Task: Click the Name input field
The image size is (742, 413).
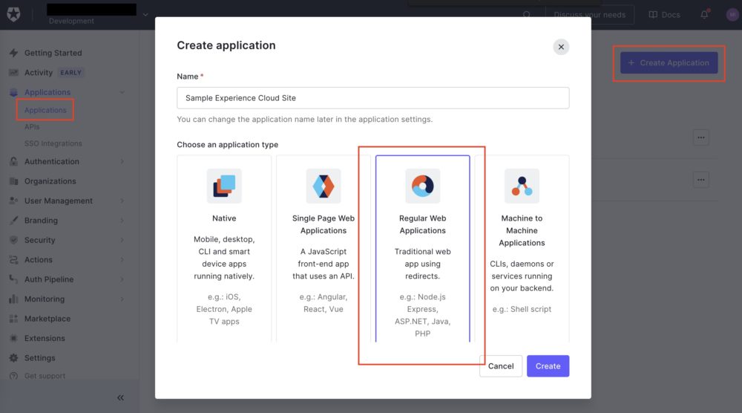Action: point(373,98)
